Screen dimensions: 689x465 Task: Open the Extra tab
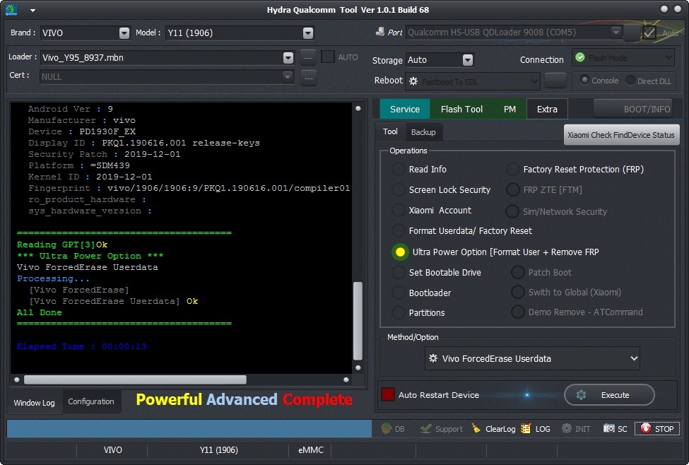pos(547,109)
